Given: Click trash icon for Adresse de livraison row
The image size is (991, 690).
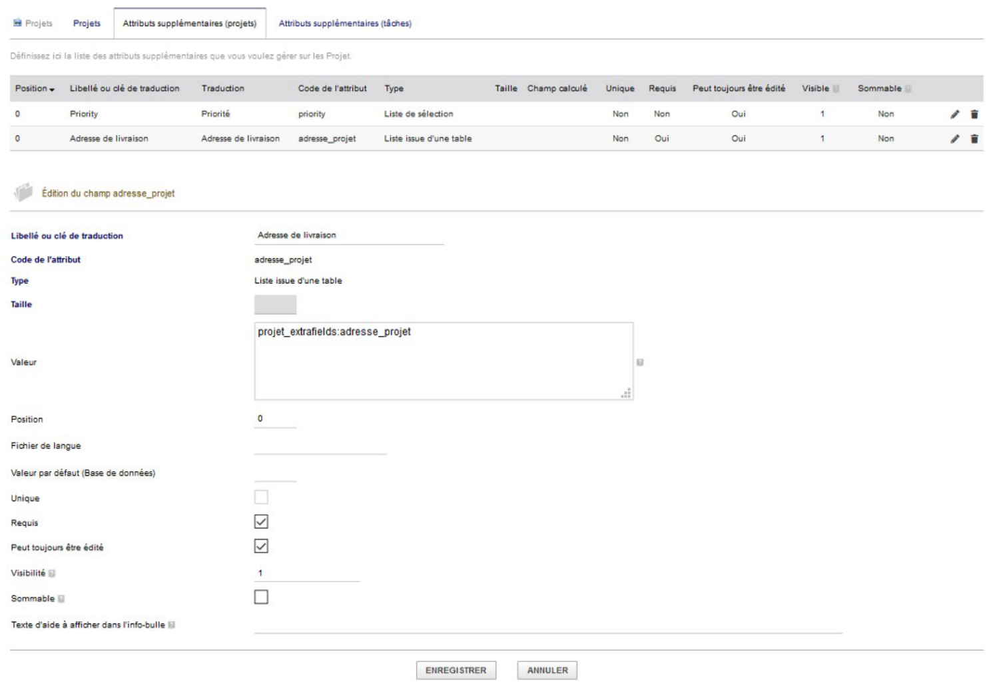Looking at the screenshot, I should pos(974,138).
